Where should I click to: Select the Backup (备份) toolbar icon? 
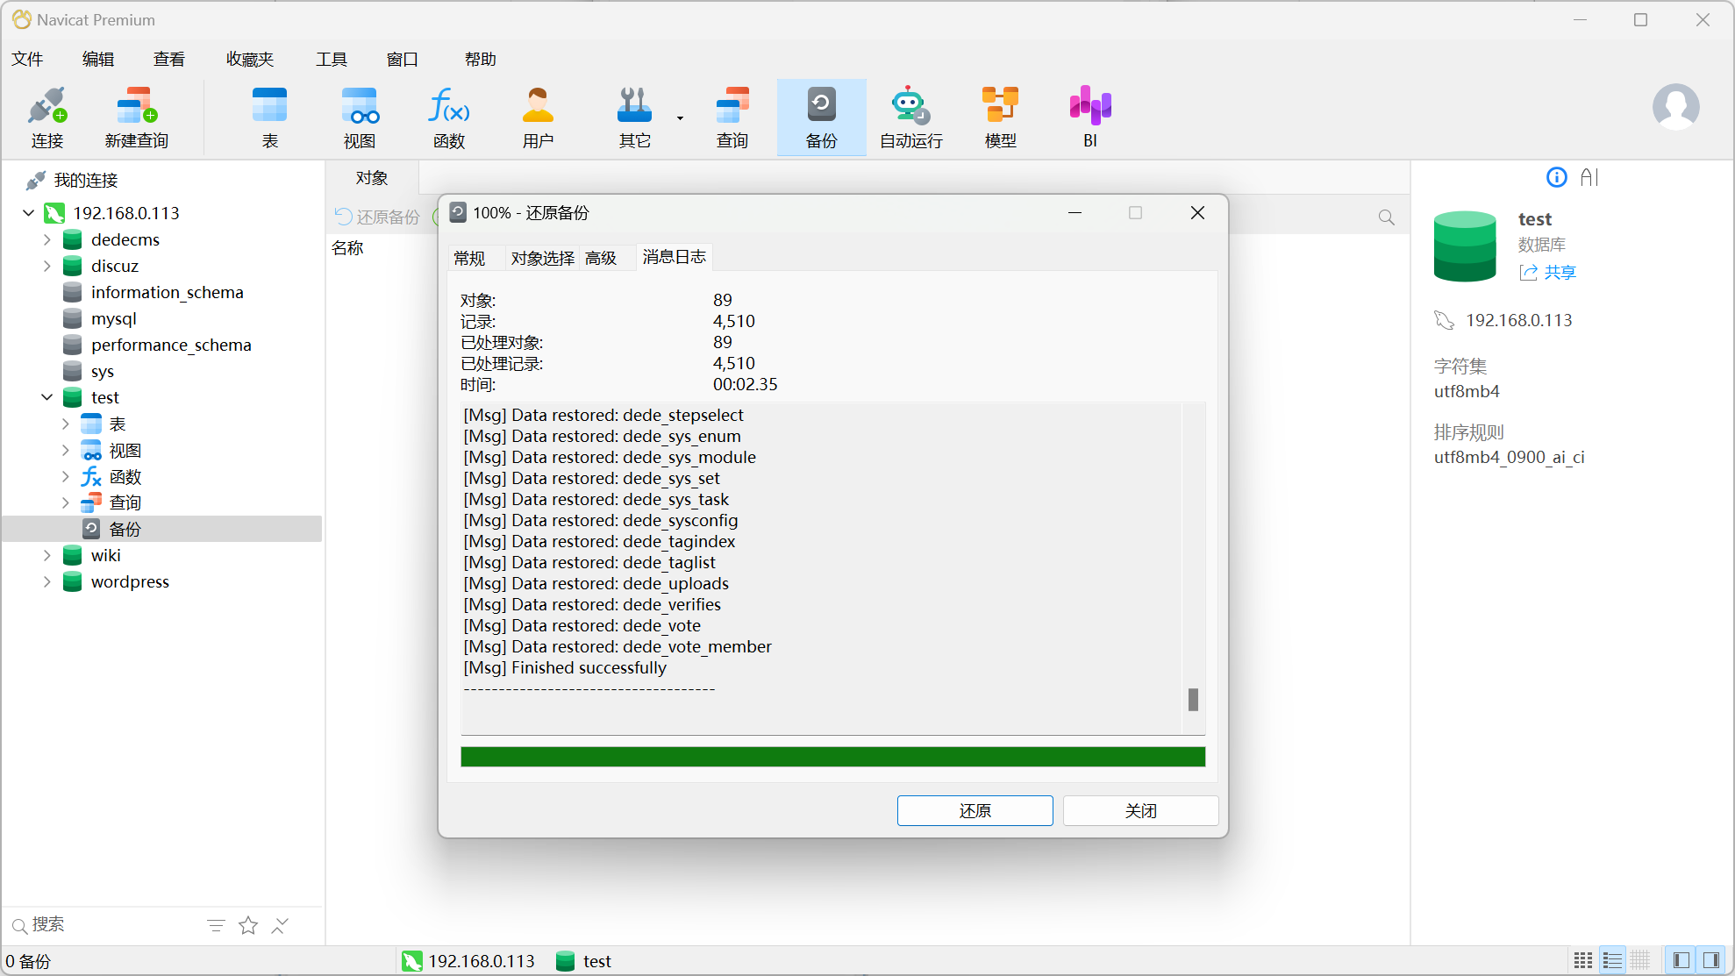click(822, 118)
